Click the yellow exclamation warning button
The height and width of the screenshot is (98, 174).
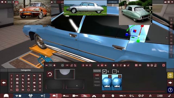coord(170,75)
